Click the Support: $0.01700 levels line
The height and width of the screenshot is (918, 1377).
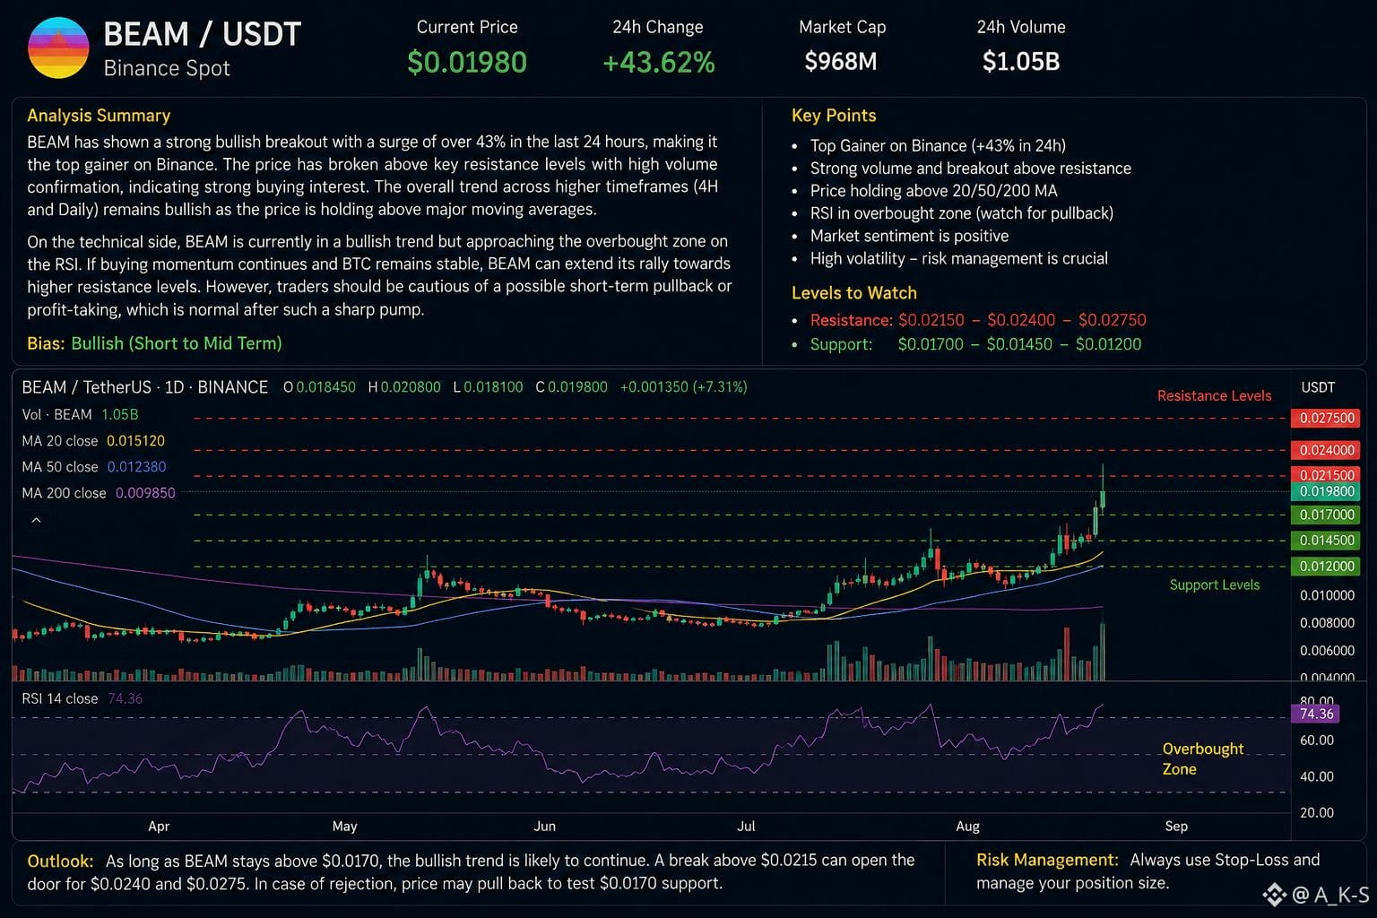(975, 344)
